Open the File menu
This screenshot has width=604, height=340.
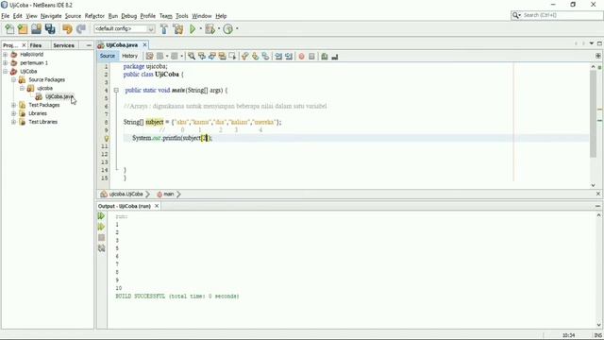pos(5,16)
